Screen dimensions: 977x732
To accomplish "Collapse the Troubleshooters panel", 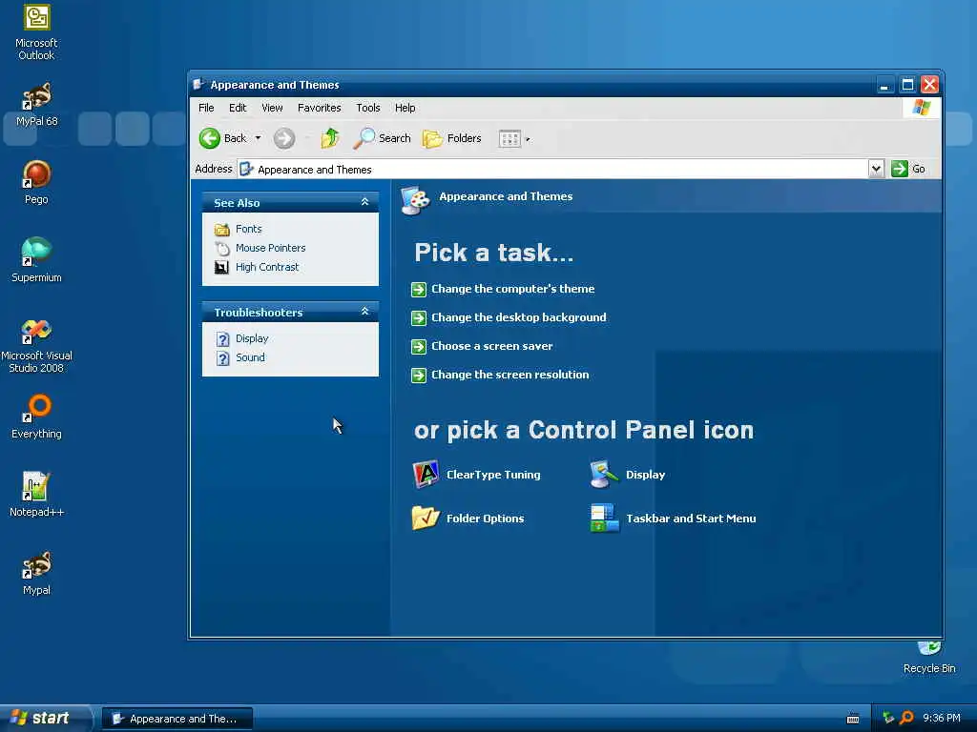I will coord(365,312).
